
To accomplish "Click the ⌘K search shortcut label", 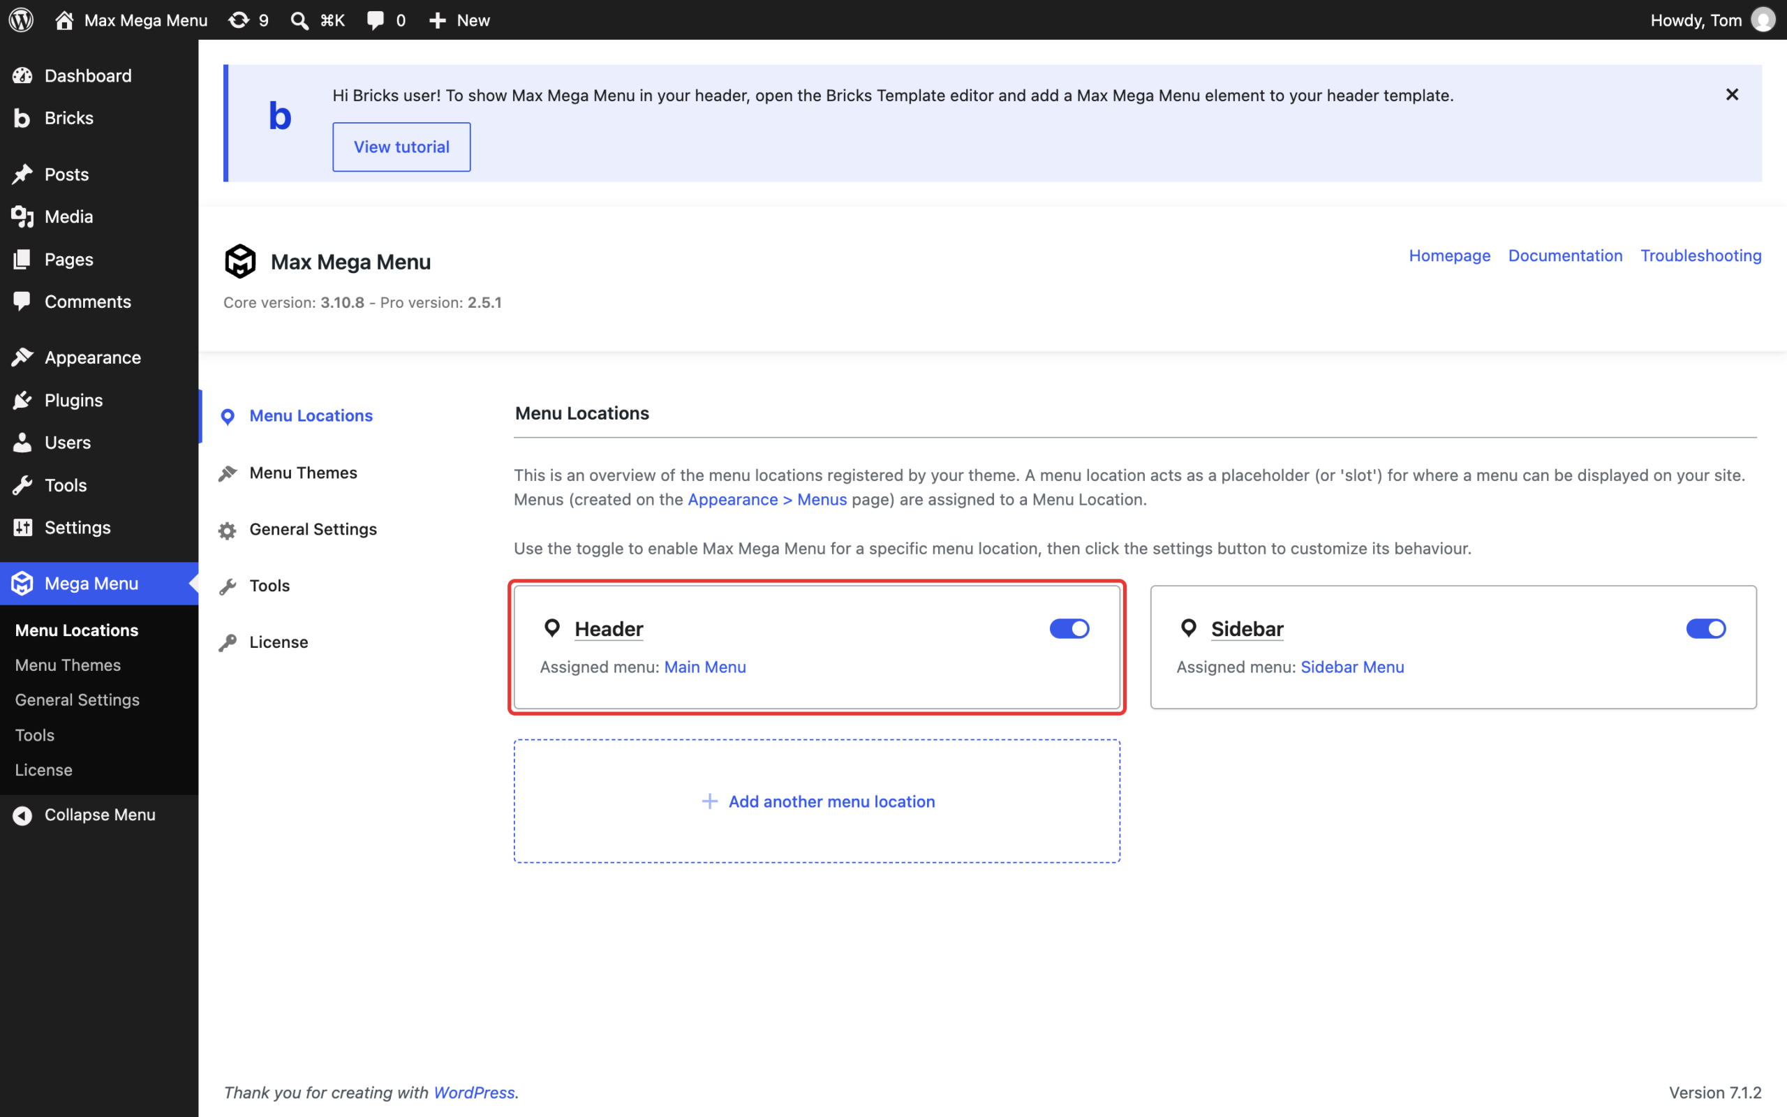I will click(332, 20).
